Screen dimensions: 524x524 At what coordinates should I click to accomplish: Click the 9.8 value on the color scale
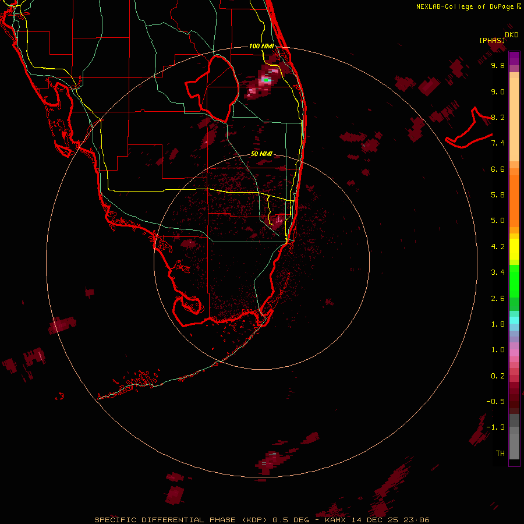(498, 66)
